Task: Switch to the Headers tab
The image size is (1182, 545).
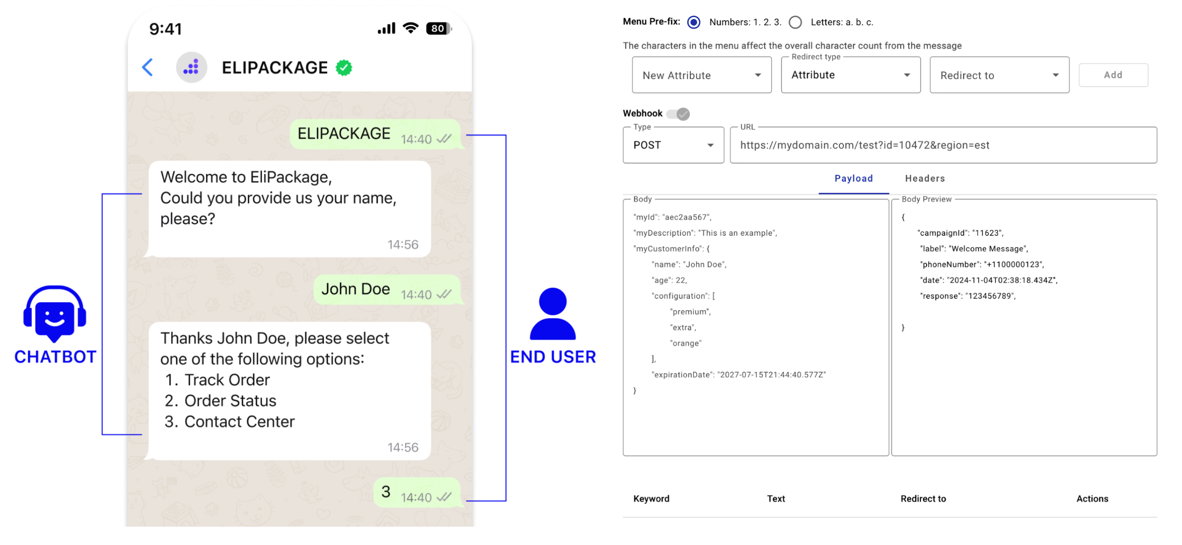Action: [924, 179]
